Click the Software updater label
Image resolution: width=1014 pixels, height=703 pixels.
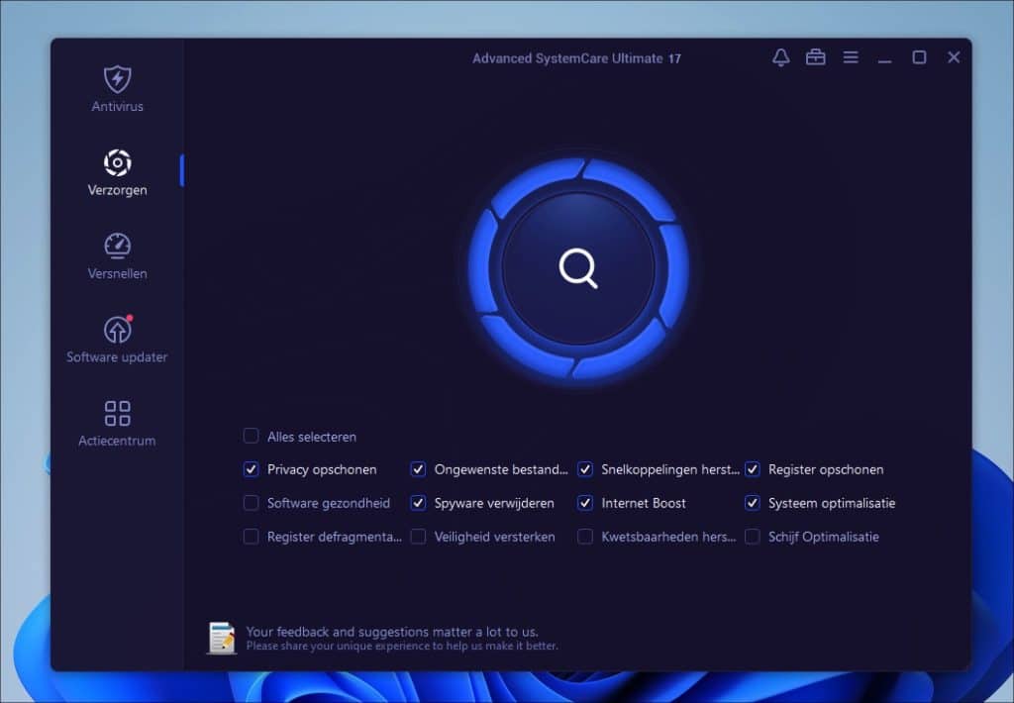tap(117, 357)
